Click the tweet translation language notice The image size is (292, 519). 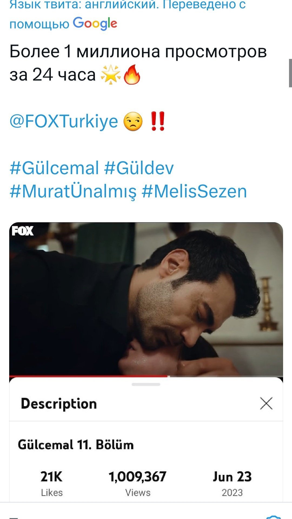[127, 15]
